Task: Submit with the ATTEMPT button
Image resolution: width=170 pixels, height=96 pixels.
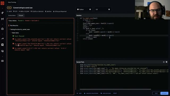Action: click(x=164, y=93)
